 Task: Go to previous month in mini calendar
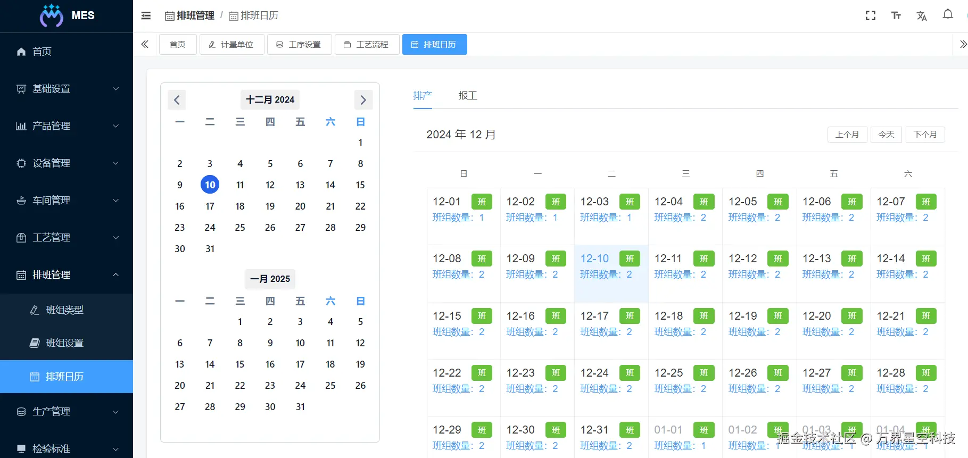point(177,100)
